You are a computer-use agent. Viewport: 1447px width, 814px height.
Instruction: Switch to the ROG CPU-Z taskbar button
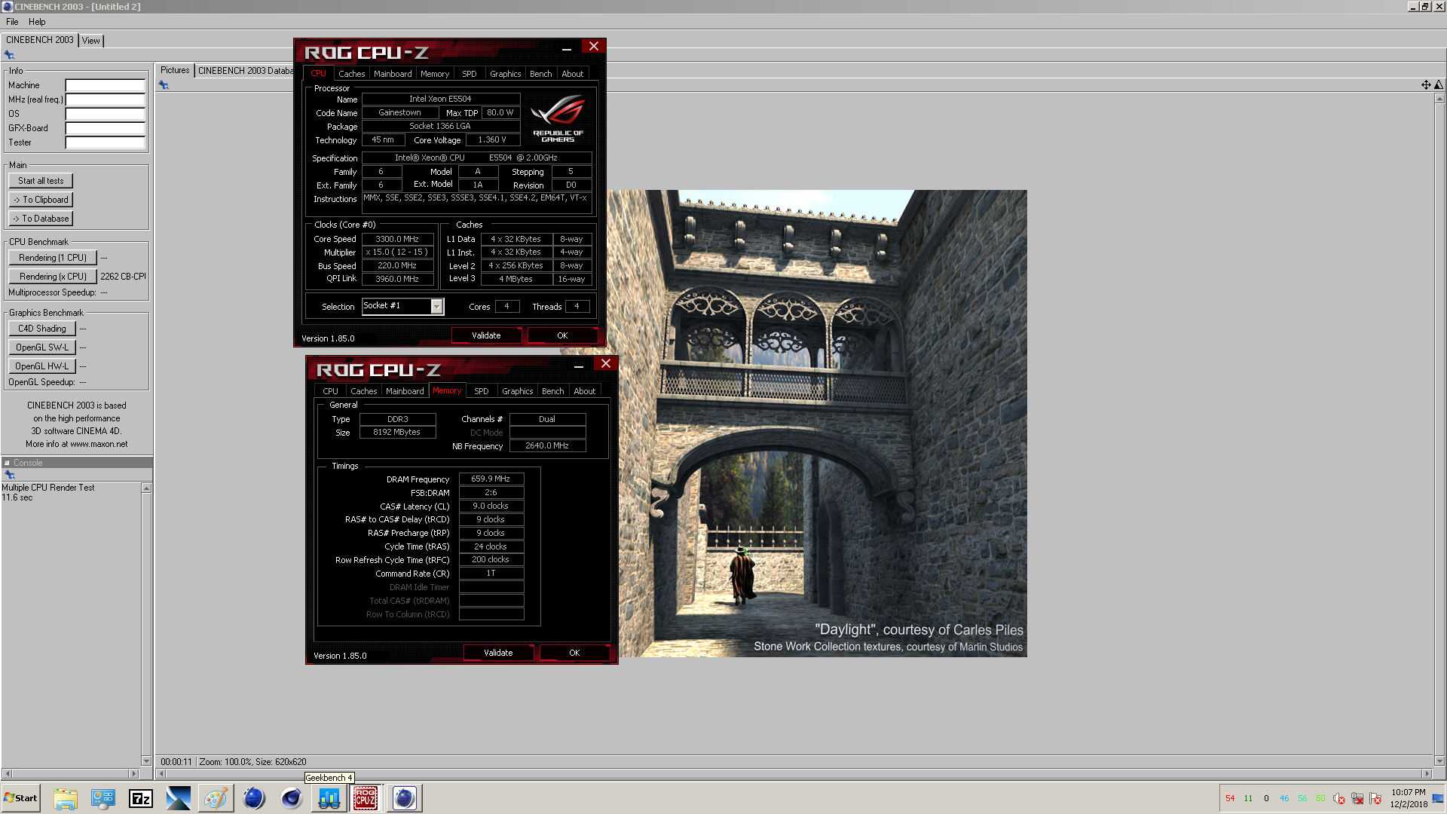(x=366, y=798)
